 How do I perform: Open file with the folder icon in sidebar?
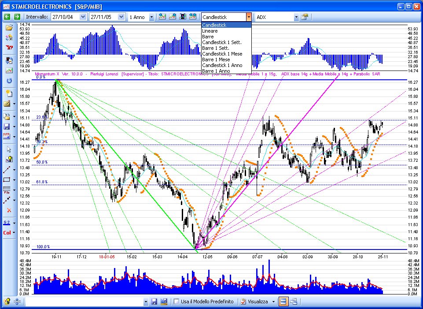pos(9,27)
